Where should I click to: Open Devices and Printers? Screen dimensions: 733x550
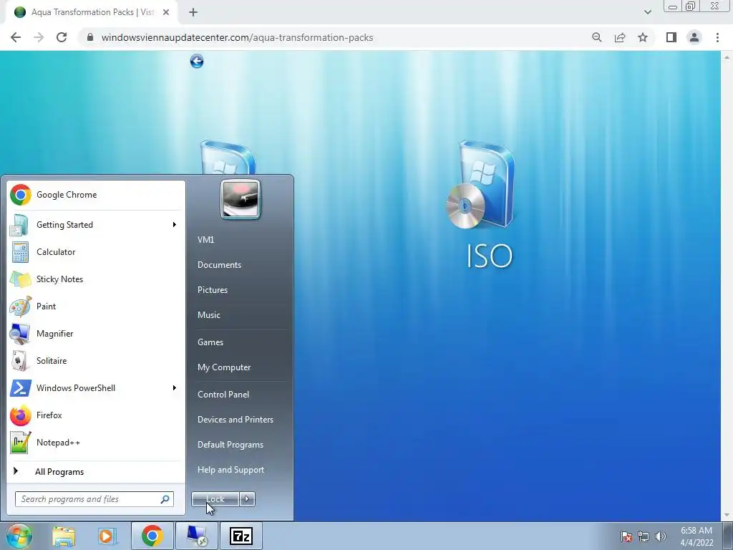click(x=235, y=420)
